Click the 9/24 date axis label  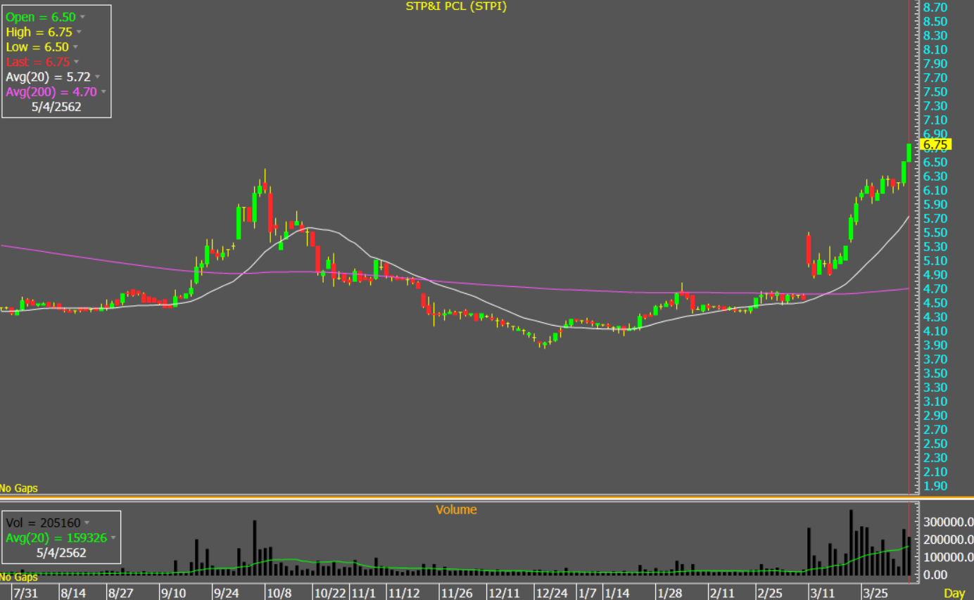click(x=225, y=594)
